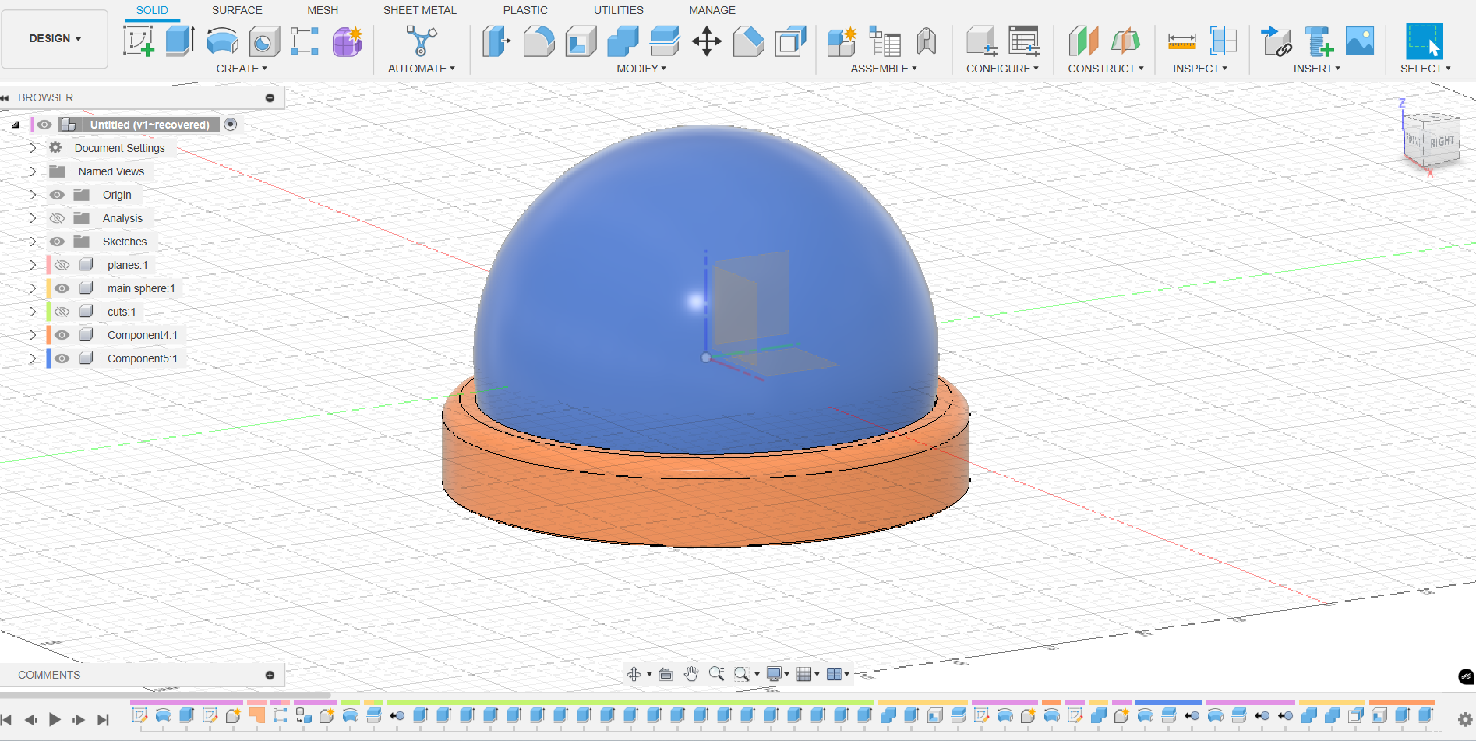1476x741 pixels.
Task: Select the Measure tool
Action: pyautogui.click(x=1181, y=41)
